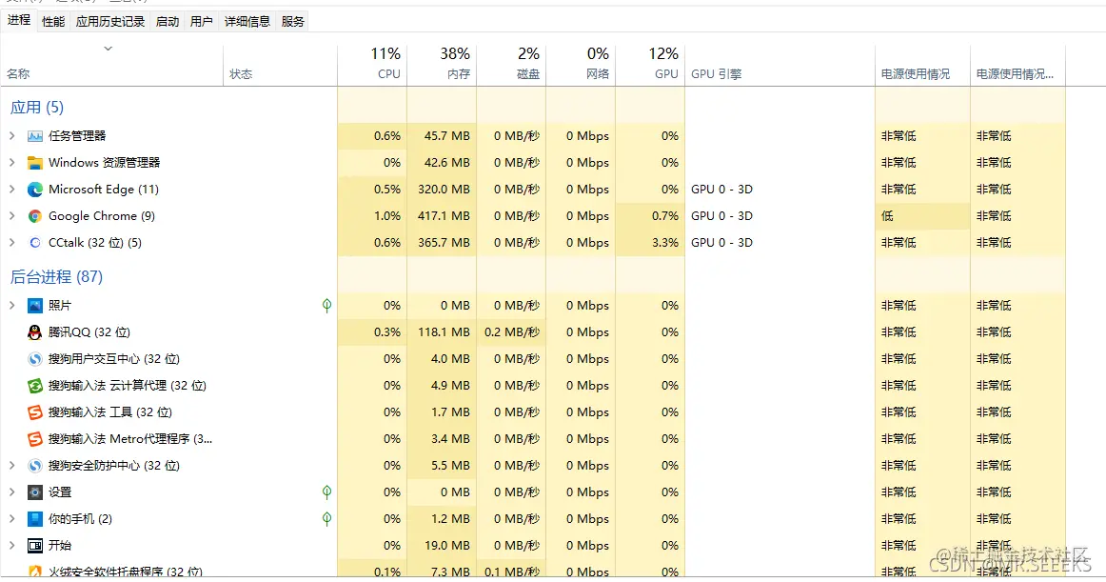Expand the 任务管理器 process group

click(12, 135)
